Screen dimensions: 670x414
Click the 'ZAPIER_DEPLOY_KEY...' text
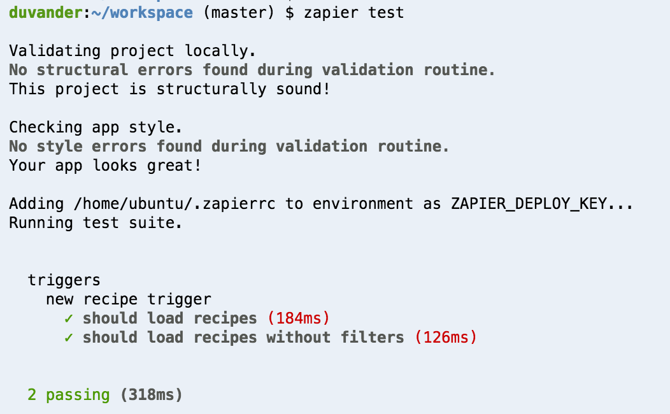coord(542,204)
